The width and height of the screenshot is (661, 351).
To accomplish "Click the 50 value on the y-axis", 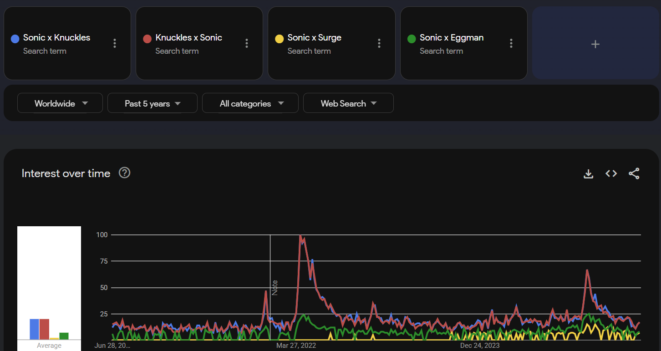I will [x=103, y=288].
